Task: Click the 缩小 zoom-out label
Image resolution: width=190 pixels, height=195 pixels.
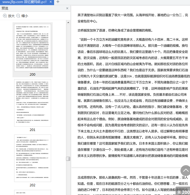Action: 25,16
